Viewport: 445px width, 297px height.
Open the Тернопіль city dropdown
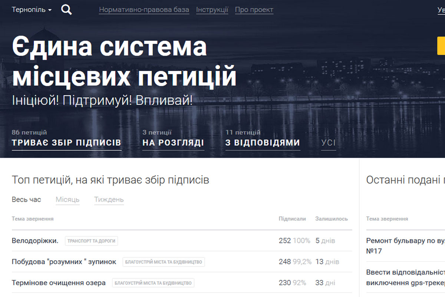pos(32,10)
